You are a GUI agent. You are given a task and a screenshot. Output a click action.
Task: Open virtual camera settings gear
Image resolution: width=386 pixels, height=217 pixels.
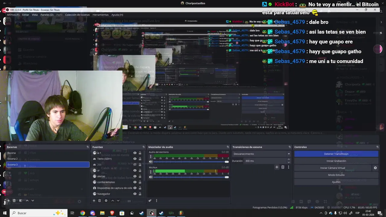click(x=375, y=168)
